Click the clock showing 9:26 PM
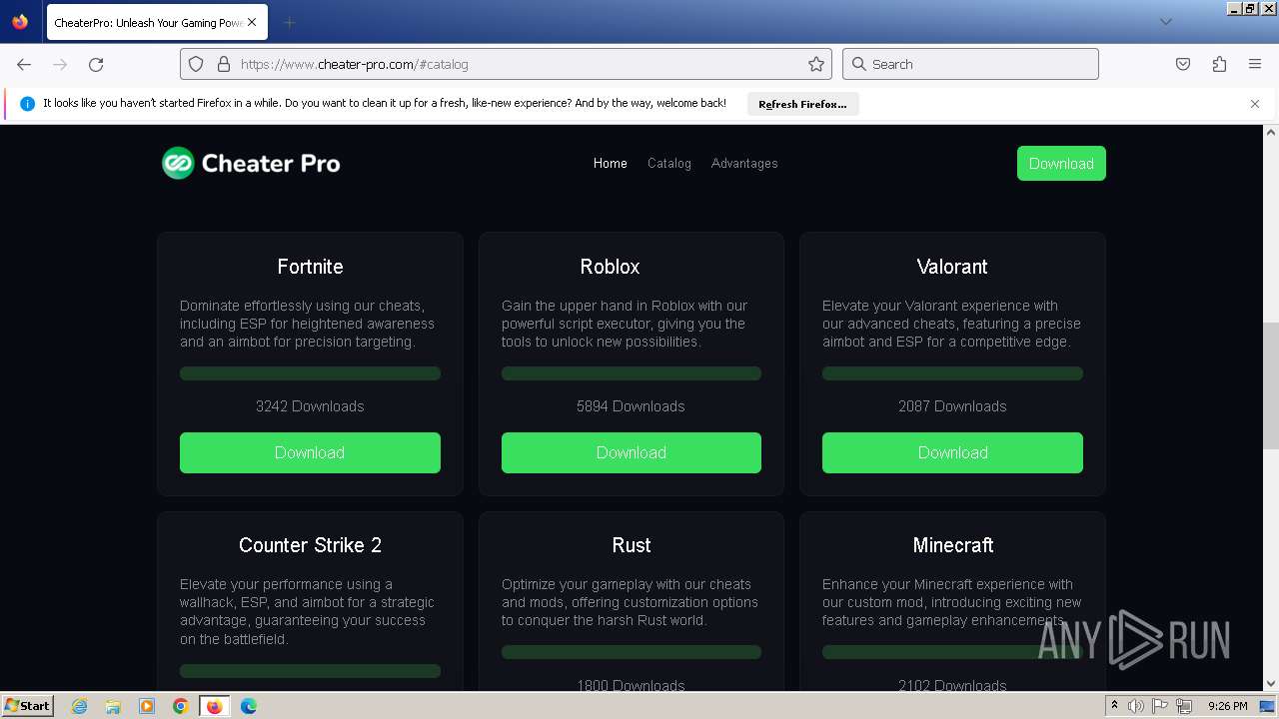The image size is (1279, 719). (x=1227, y=706)
